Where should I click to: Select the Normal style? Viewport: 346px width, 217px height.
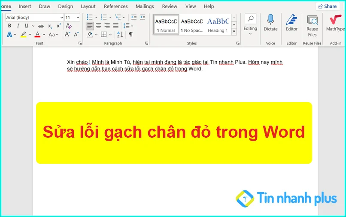[166, 25]
